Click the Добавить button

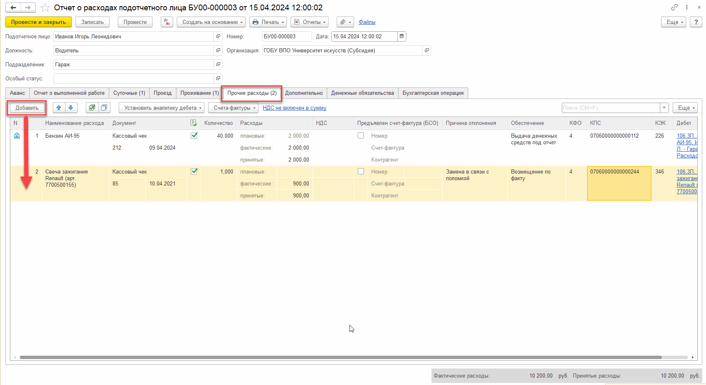[x=27, y=108]
